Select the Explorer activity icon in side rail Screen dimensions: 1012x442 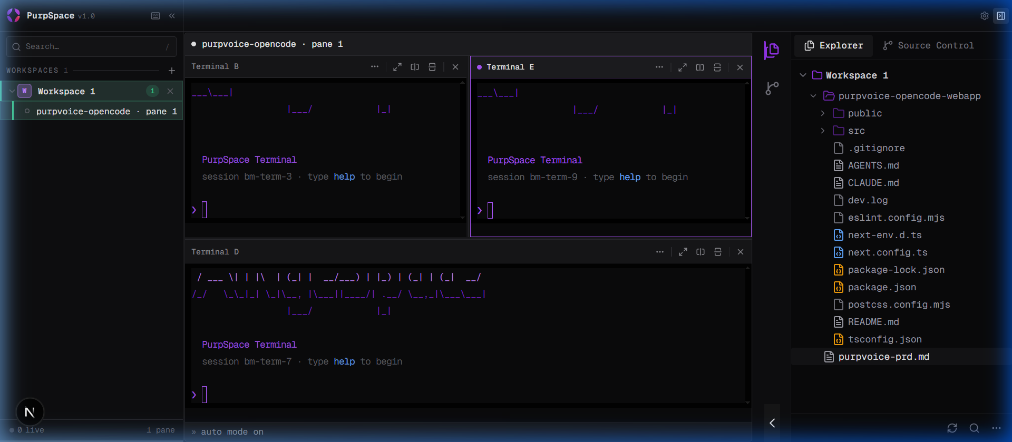click(x=772, y=51)
